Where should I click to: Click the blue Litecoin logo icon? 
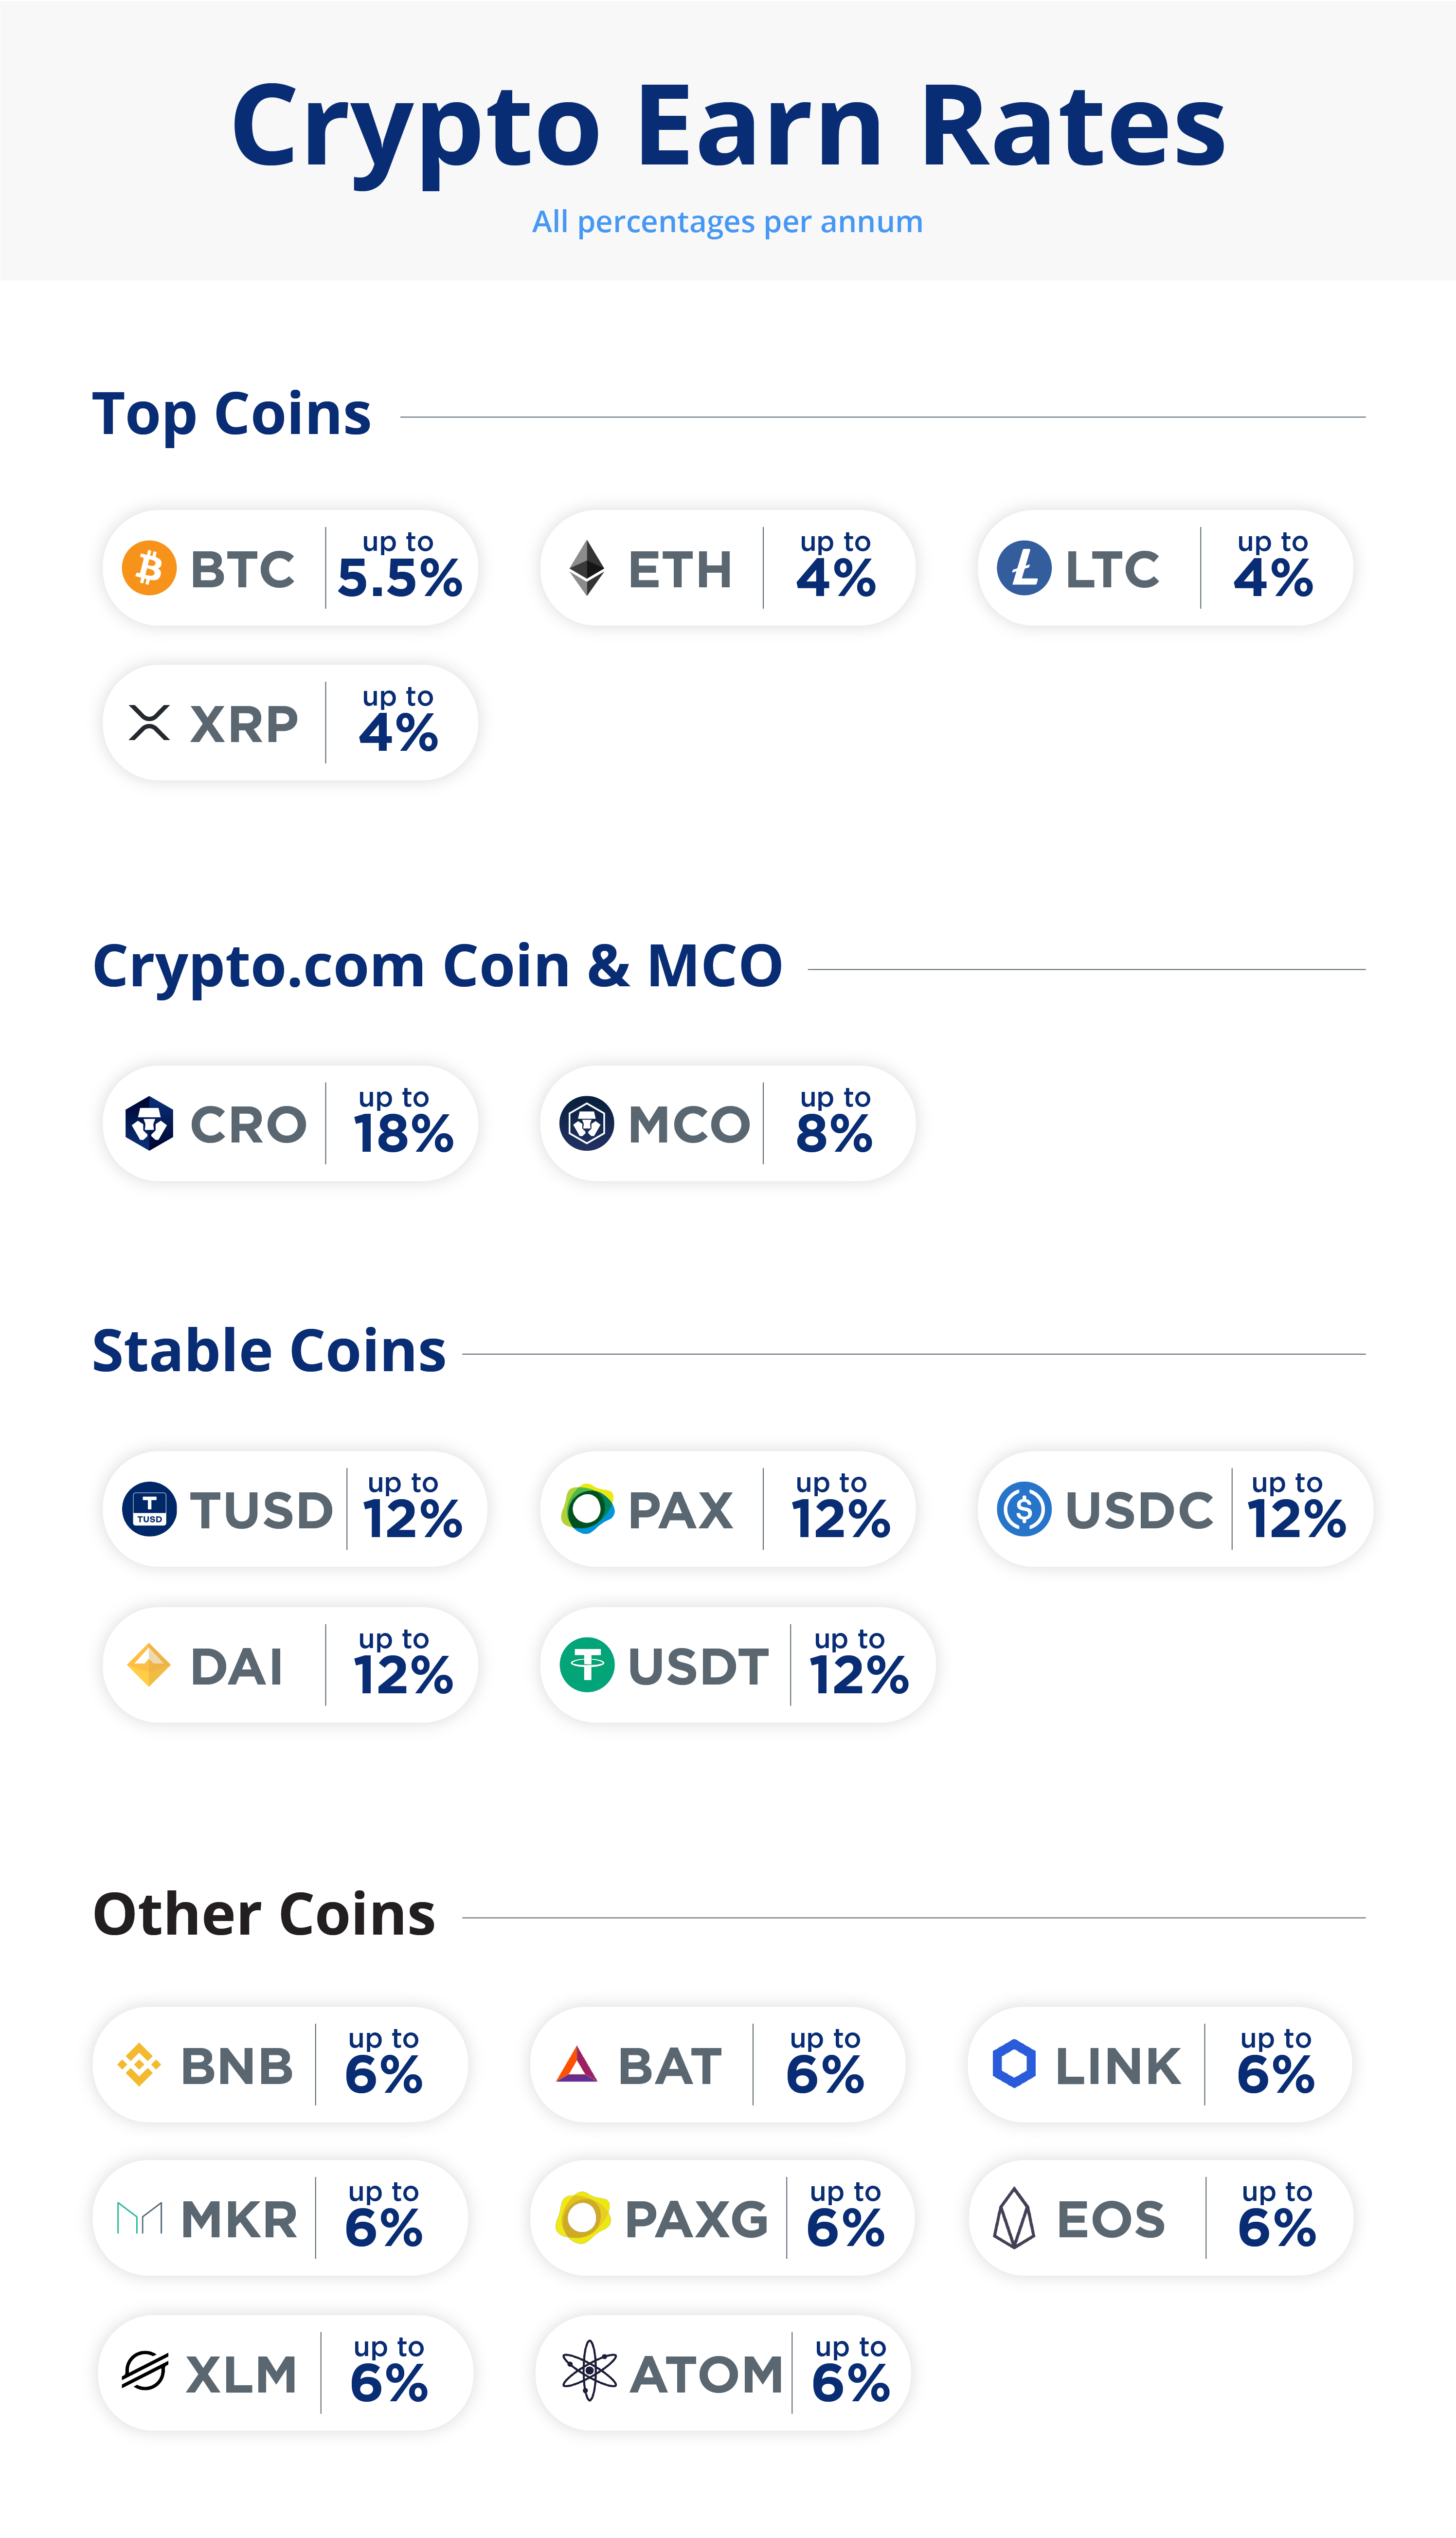(1024, 568)
